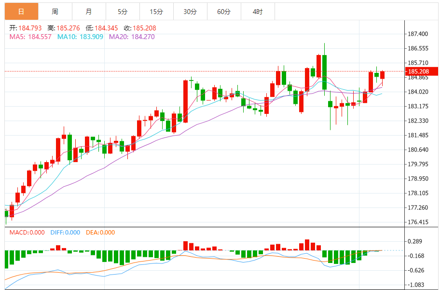
Task: Click the MA20: 184.270 indicator label
Action: click(x=132, y=37)
